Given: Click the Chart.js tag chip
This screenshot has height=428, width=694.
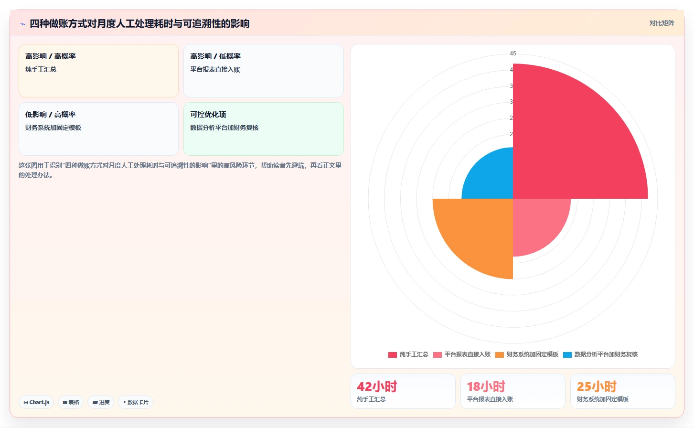Looking at the screenshot, I should coord(36,402).
